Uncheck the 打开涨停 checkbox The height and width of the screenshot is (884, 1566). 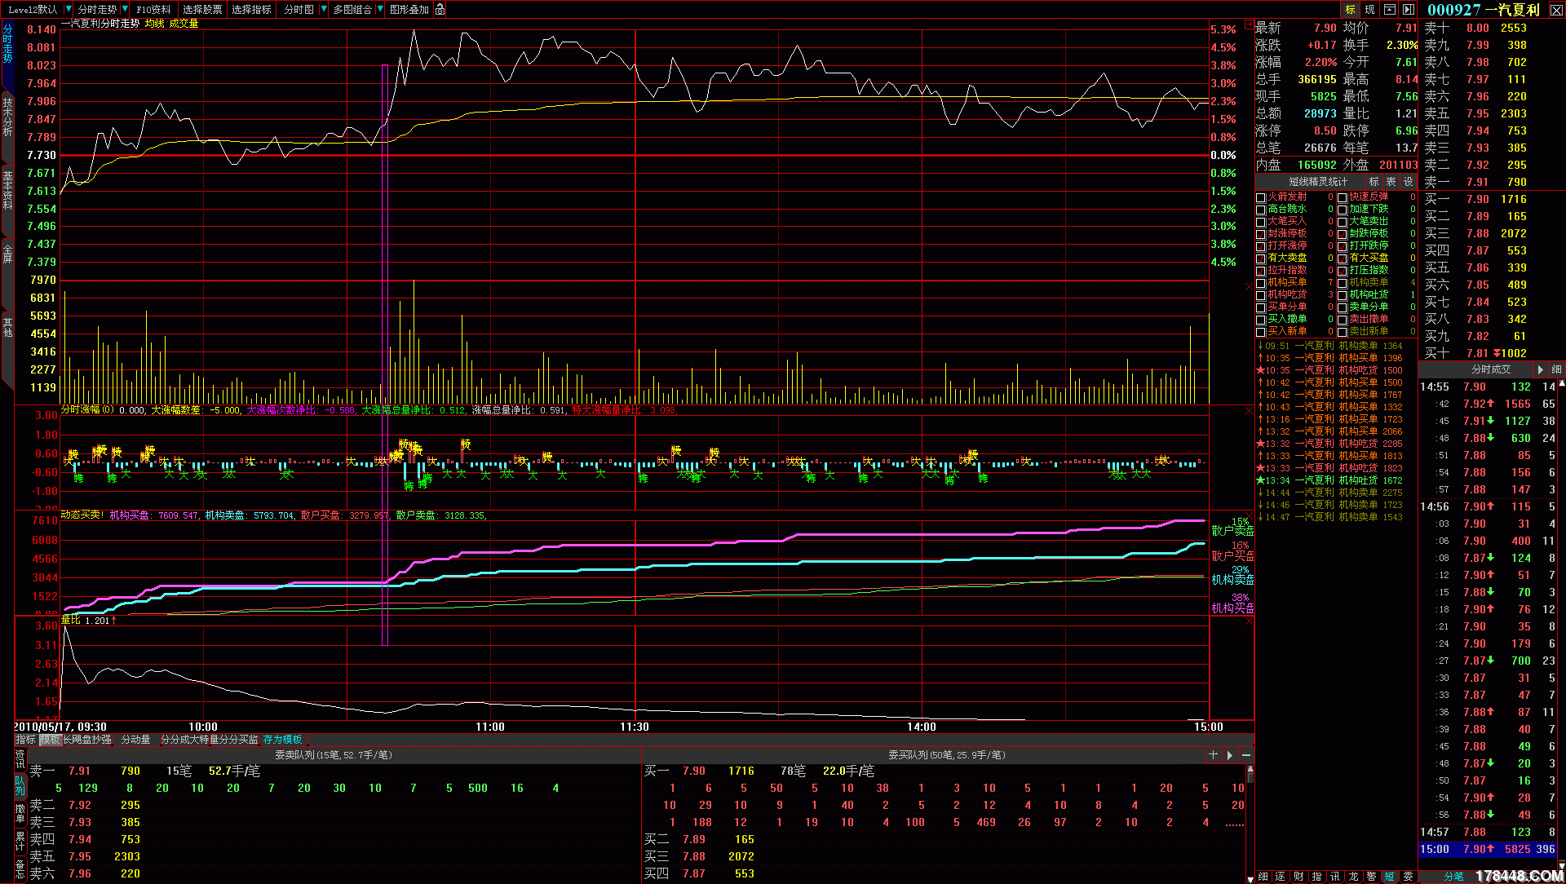click(x=1261, y=246)
